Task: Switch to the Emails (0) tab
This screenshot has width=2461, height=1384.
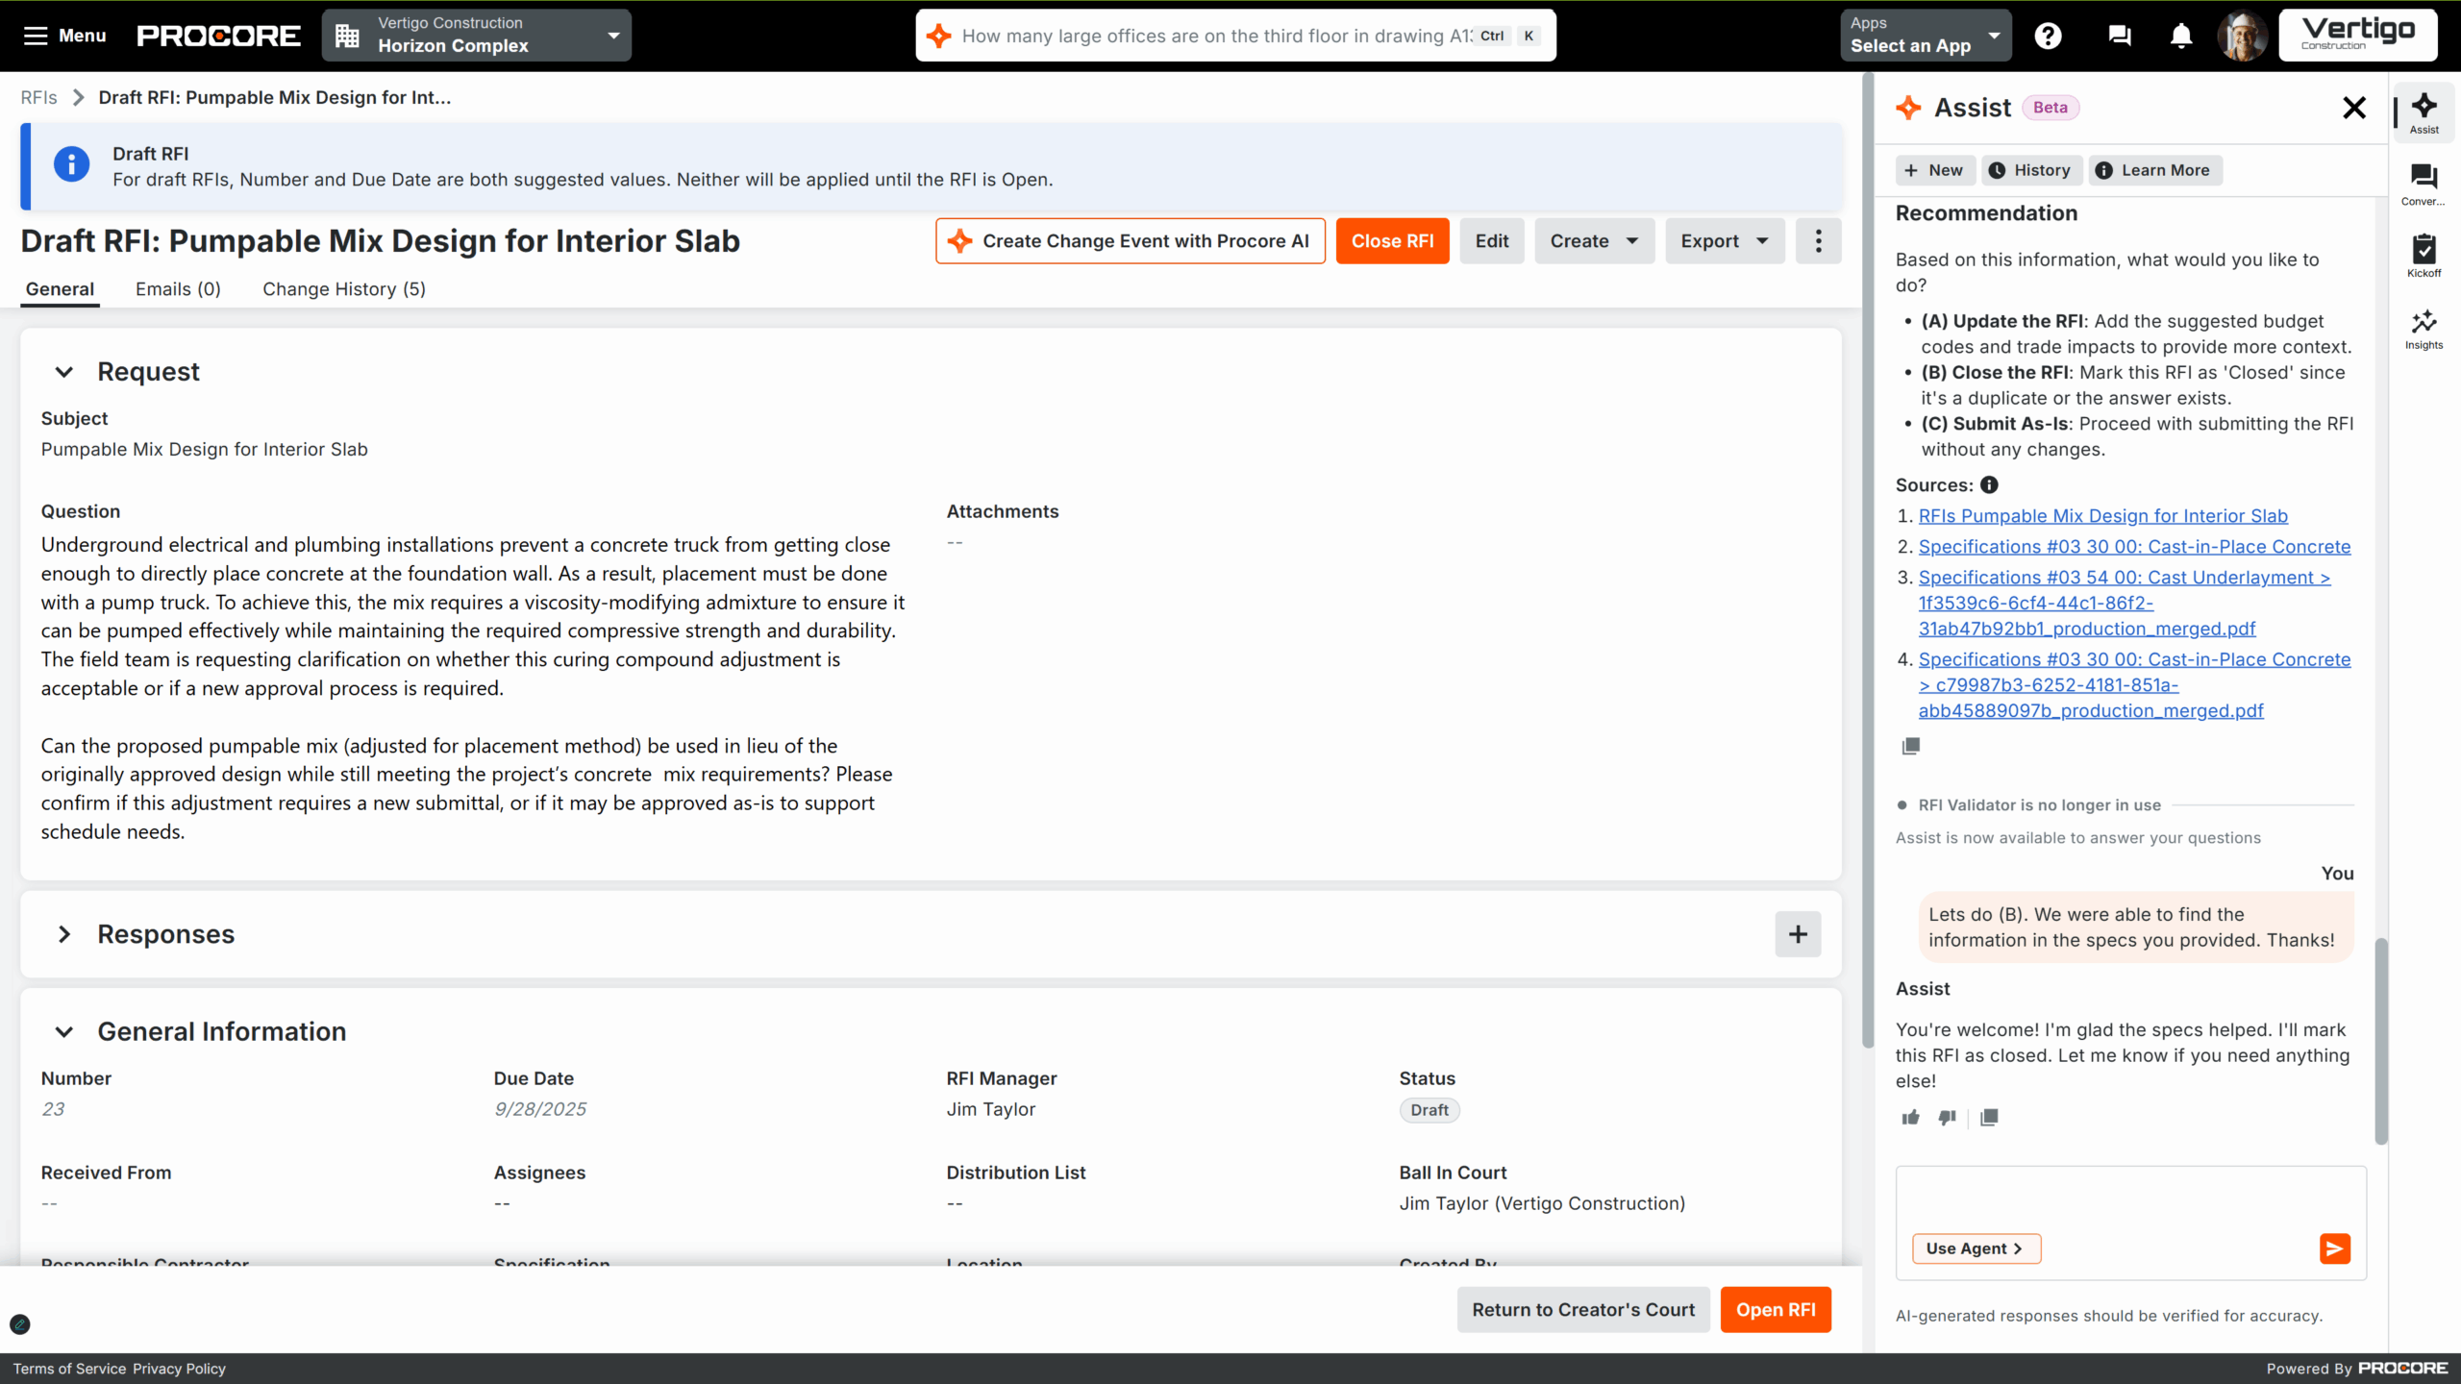Action: point(178,289)
